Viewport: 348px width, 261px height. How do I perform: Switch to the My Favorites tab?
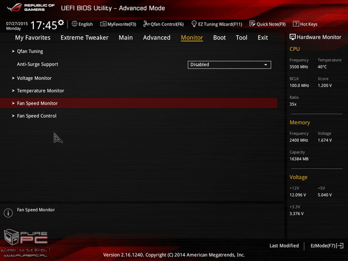[33, 38]
